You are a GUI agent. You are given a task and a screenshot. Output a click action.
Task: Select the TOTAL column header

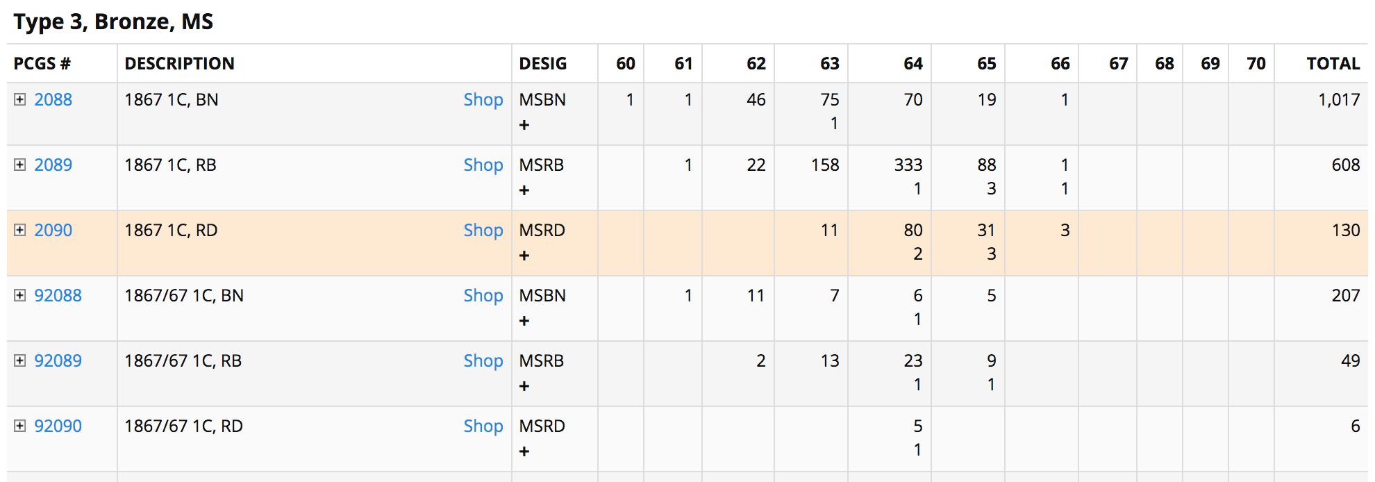click(1333, 63)
